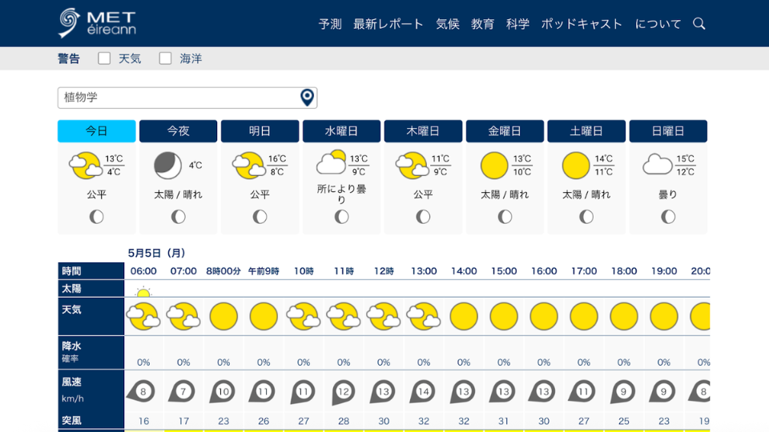Screen dimensions: 769x432
Task: Open the ポッドキャスト menu
Action: point(582,24)
